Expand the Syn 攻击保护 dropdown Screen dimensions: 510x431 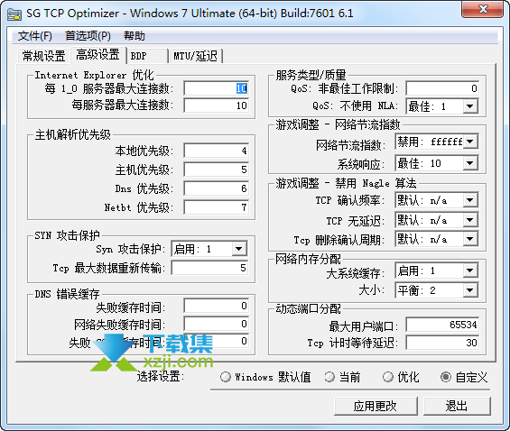point(239,249)
